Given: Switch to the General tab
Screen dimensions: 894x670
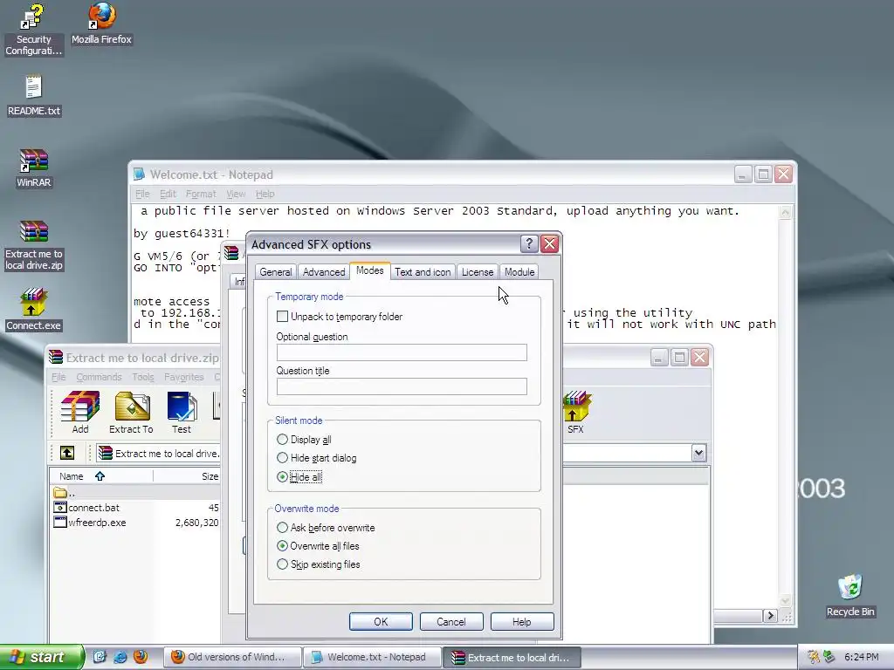Looking at the screenshot, I should [x=276, y=272].
